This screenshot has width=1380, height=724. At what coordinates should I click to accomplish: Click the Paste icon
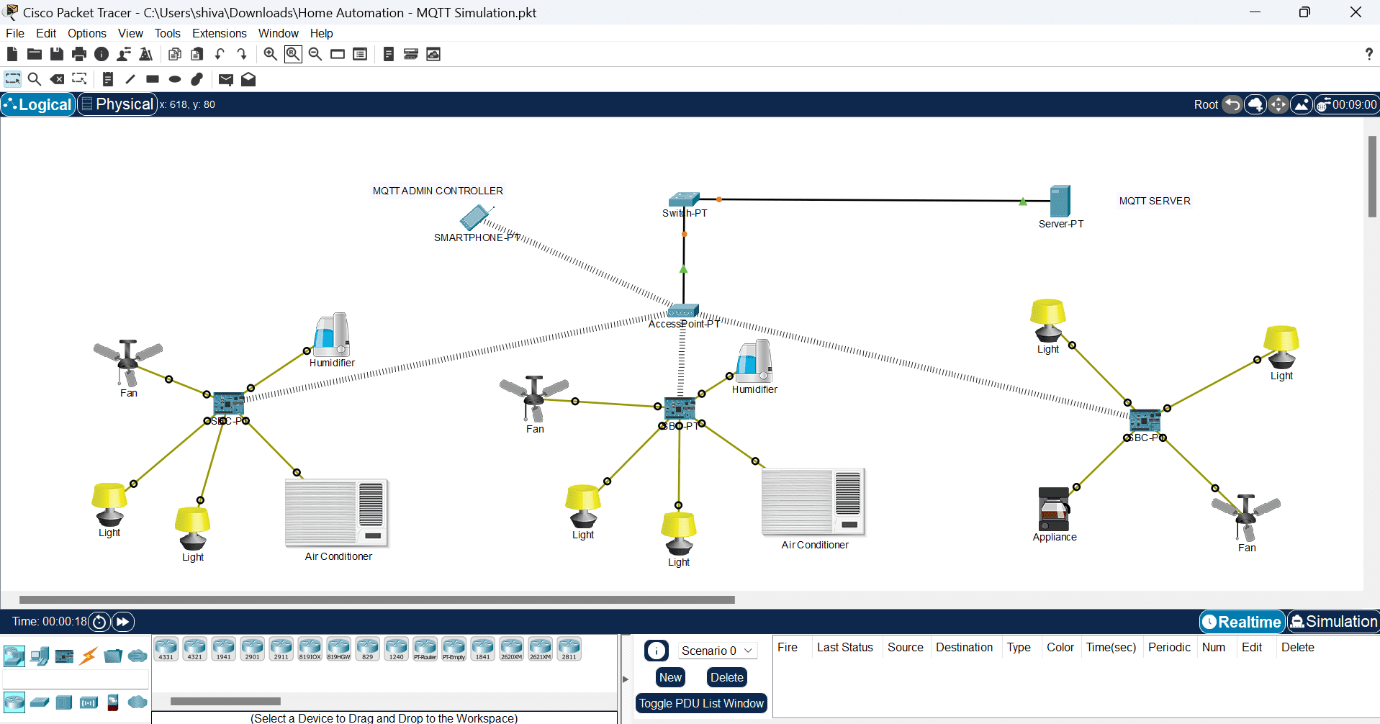(197, 54)
